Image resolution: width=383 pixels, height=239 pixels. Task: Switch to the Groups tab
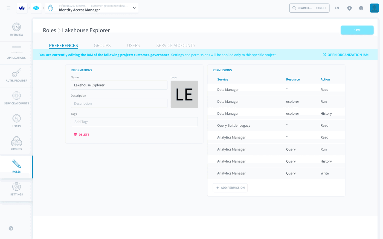point(102,45)
